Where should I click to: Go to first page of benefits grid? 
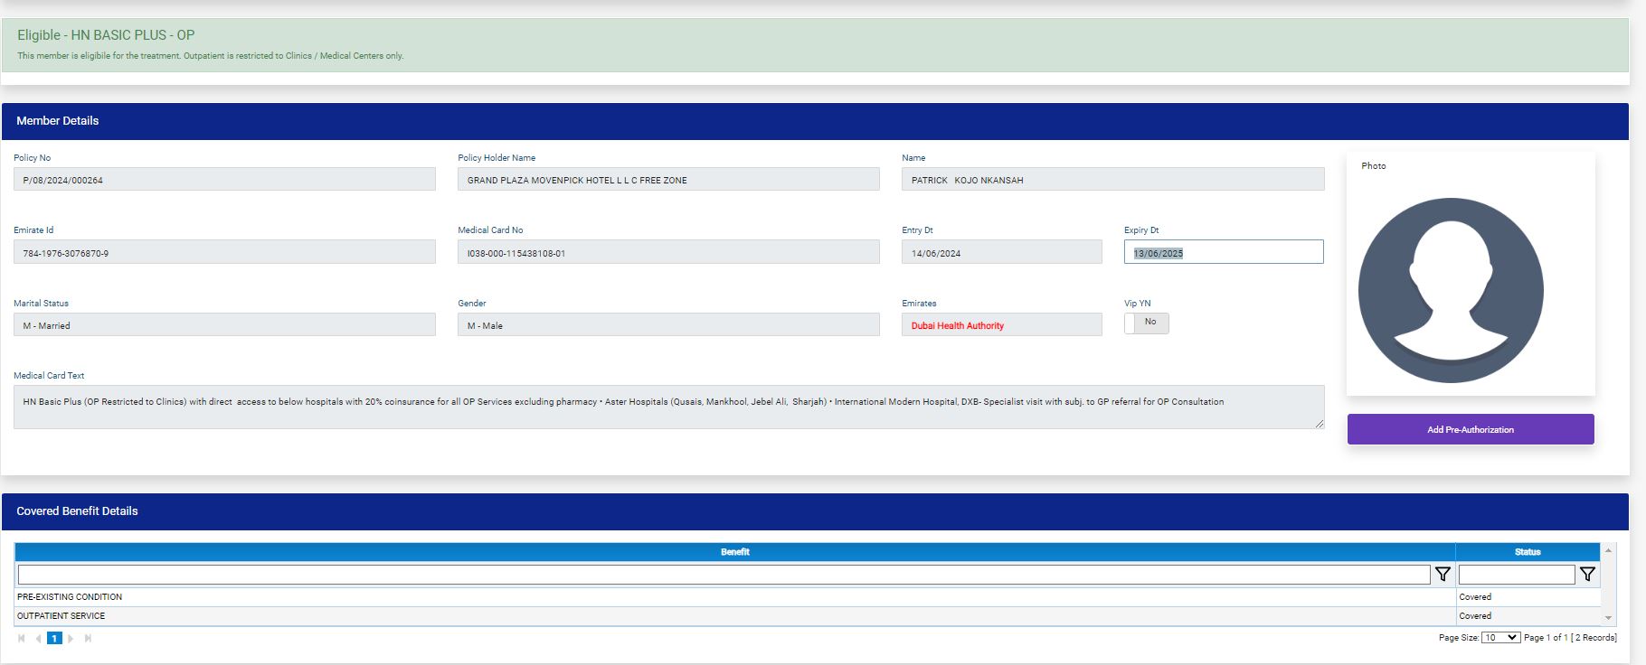(22, 639)
